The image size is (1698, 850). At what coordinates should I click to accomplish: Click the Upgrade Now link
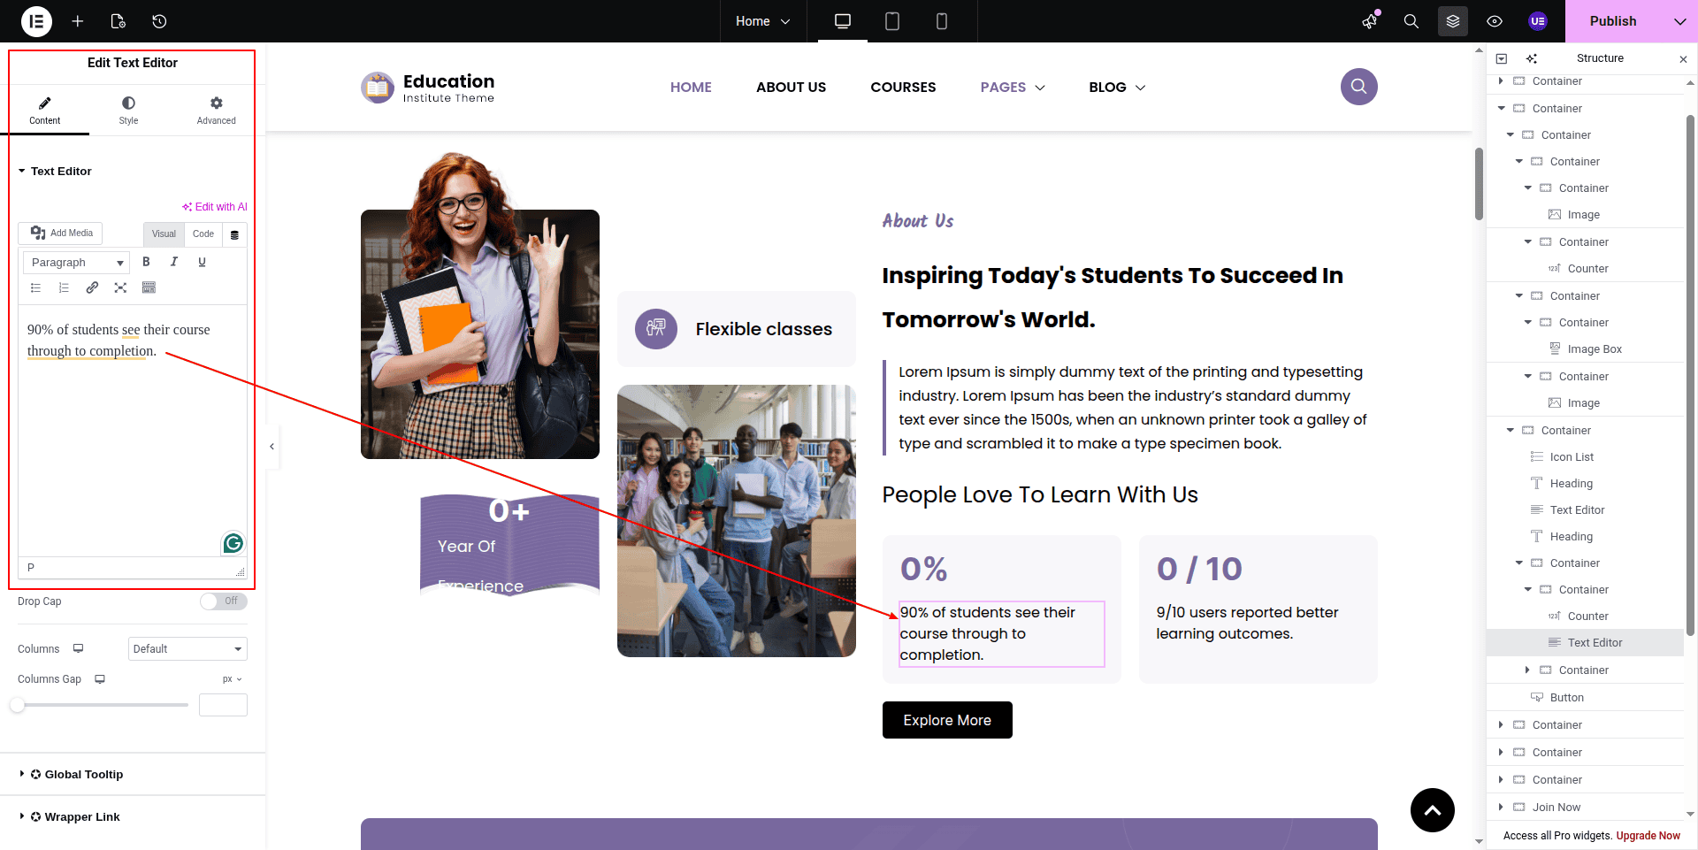click(1648, 836)
